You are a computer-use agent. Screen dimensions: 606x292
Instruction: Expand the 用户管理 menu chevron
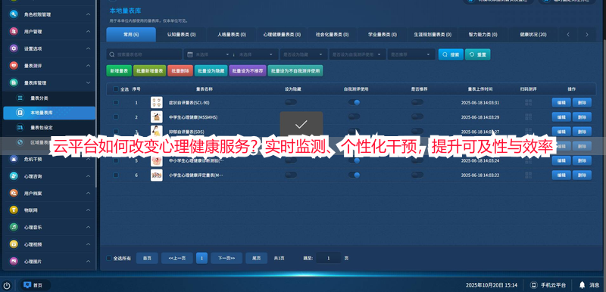pyautogui.click(x=88, y=31)
